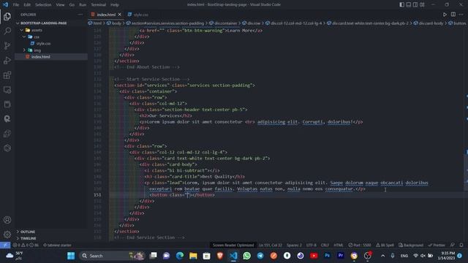
Task: Open the Go menu
Action: click(x=72, y=5)
